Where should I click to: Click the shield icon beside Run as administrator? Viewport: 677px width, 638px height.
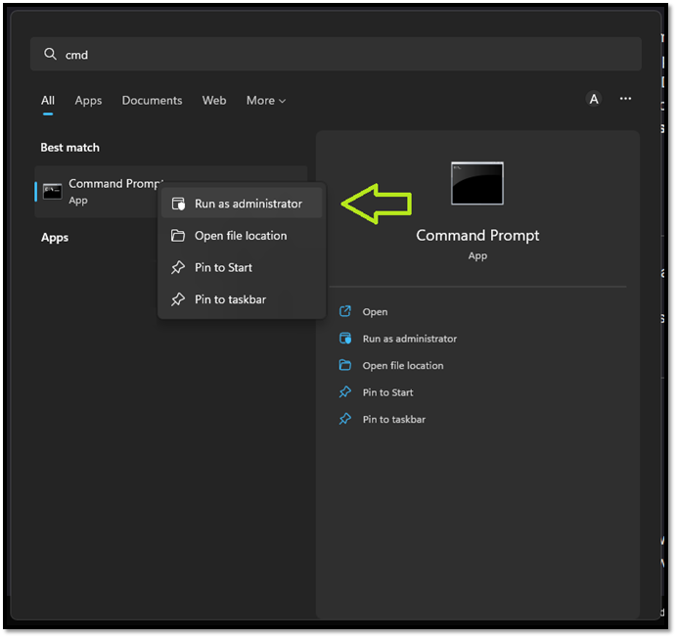[x=178, y=204]
